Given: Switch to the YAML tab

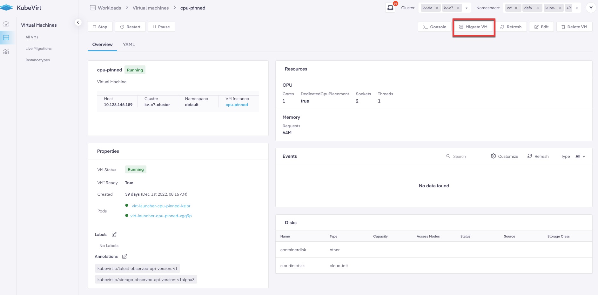Looking at the screenshot, I should point(129,44).
